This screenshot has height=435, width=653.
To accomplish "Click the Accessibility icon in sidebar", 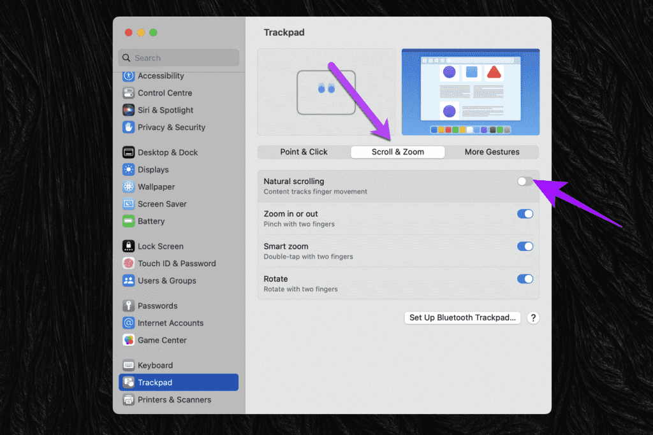I will 129,76.
